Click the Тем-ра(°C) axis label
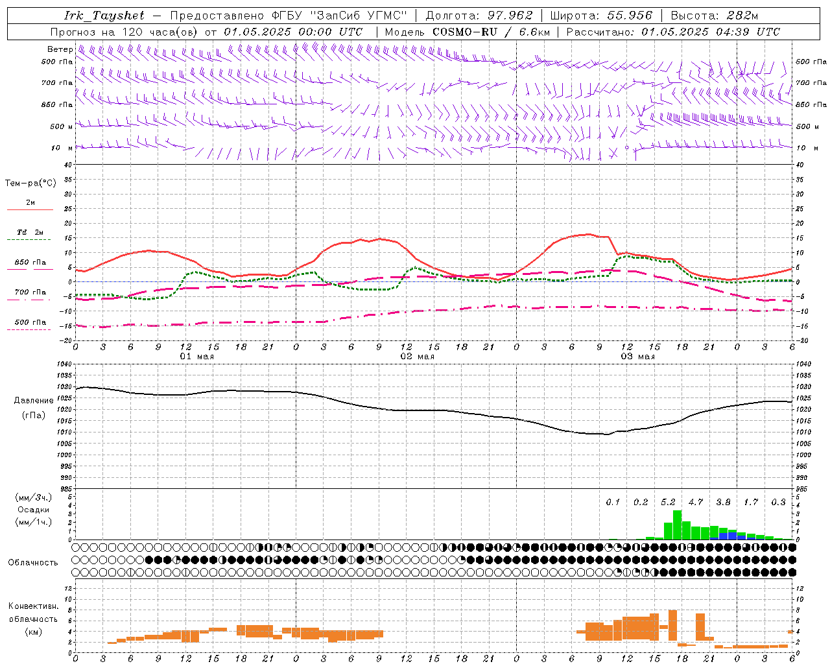The height and width of the screenshot is (664, 830). click(30, 183)
